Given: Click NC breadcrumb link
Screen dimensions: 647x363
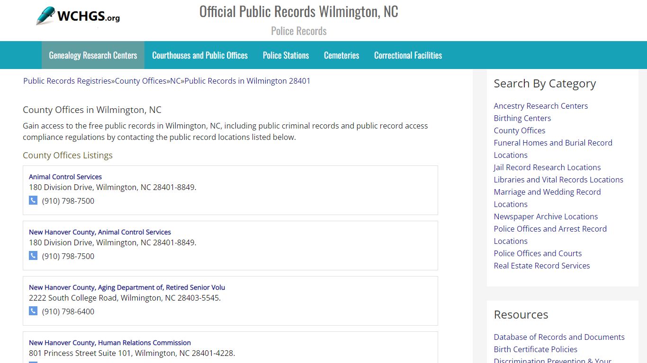Looking at the screenshot, I should pyautogui.click(x=175, y=81).
